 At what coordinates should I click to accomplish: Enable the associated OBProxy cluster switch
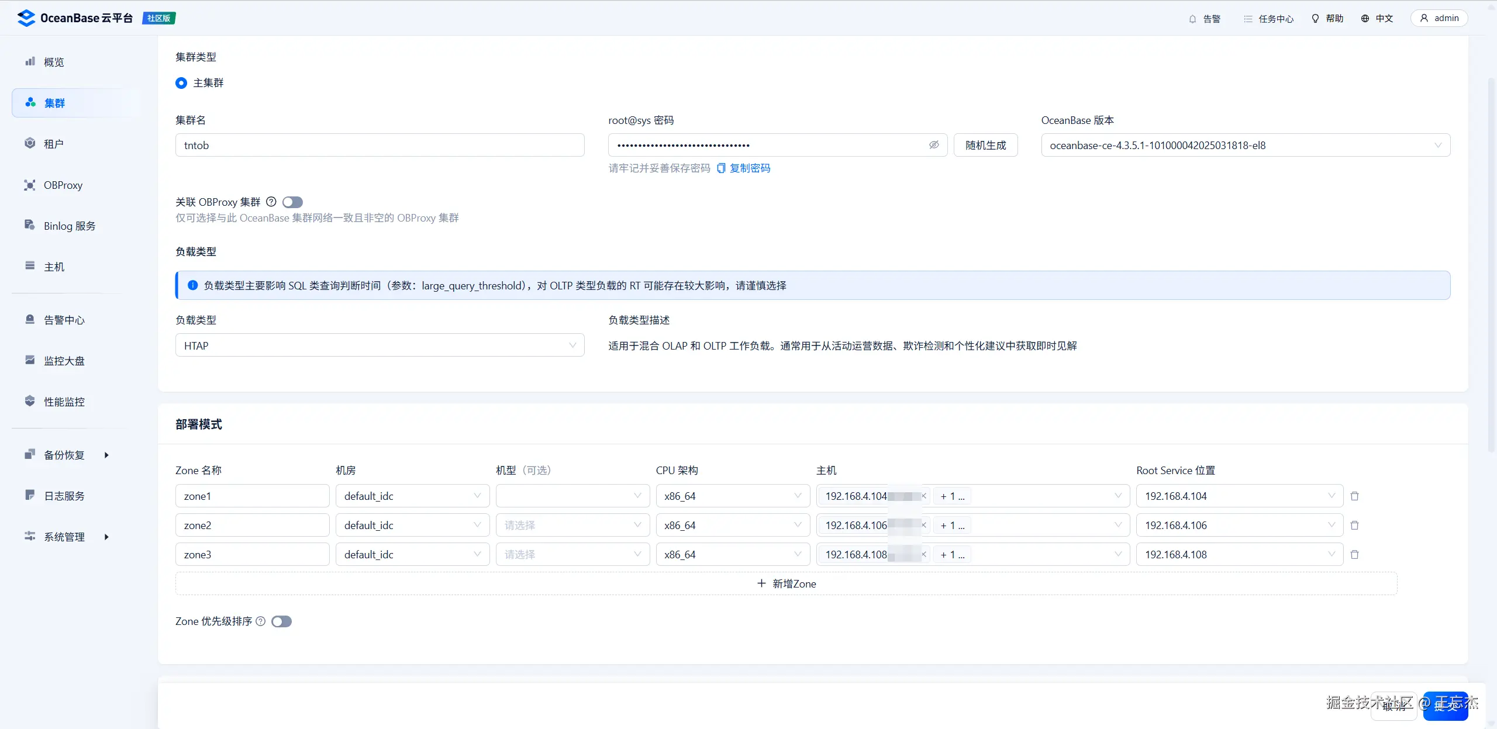292,202
